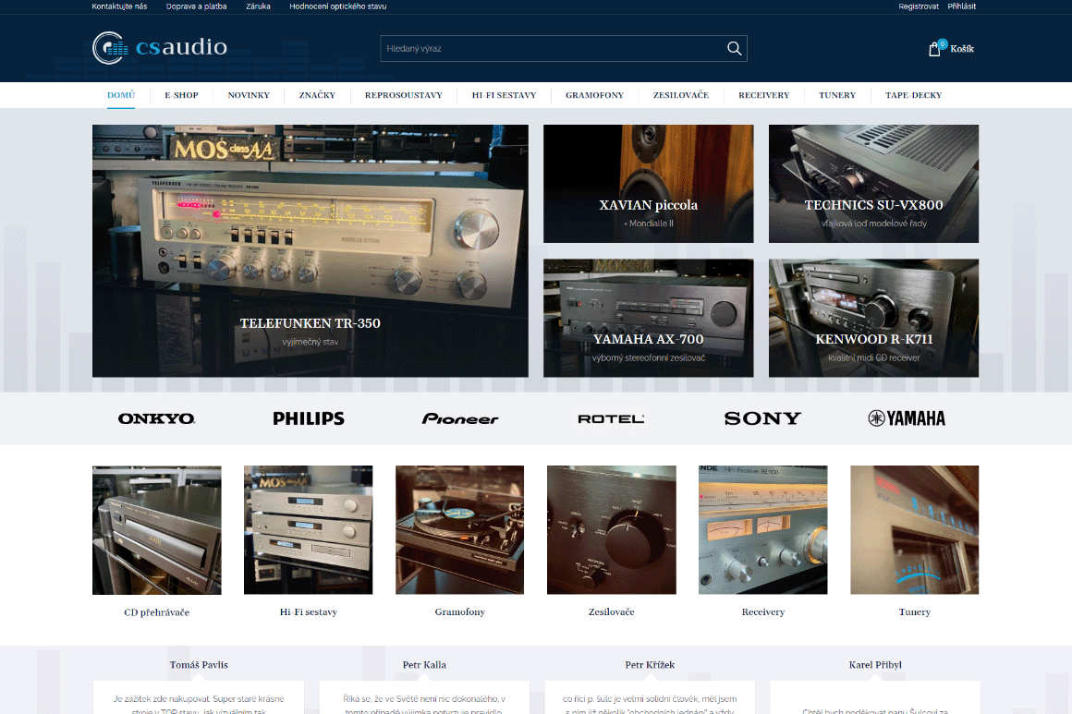
Task: Click the Gramofony caption below image
Action: coord(460,612)
